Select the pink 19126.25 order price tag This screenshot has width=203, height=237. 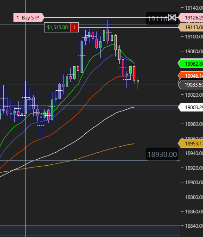click(x=190, y=18)
